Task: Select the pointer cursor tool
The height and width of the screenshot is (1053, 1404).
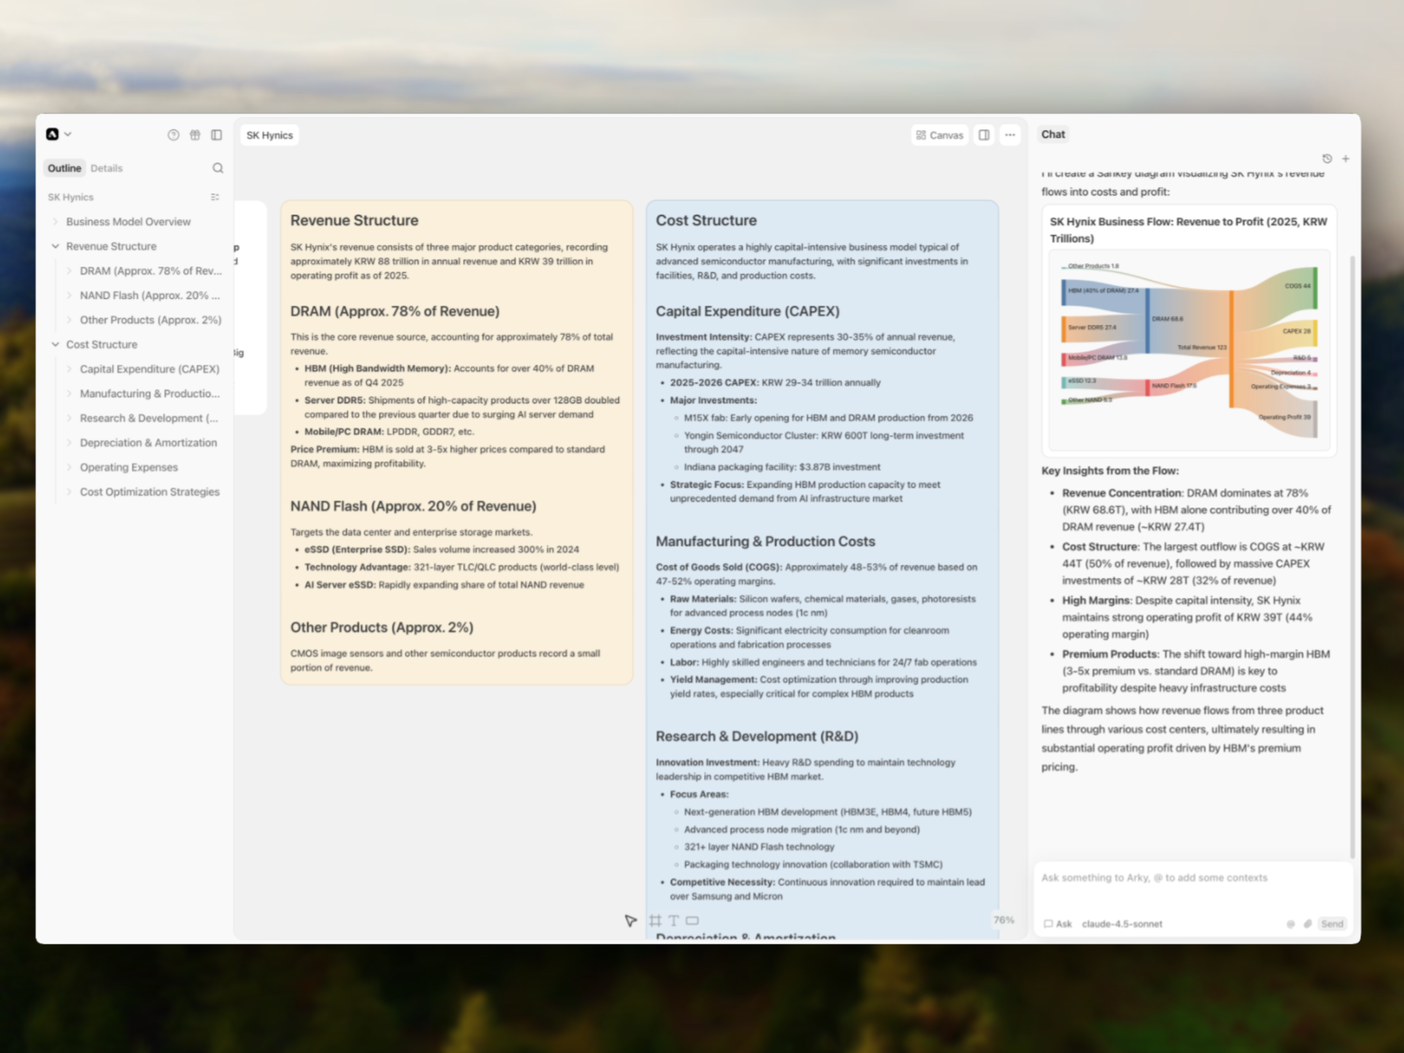Action: (630, 920)
